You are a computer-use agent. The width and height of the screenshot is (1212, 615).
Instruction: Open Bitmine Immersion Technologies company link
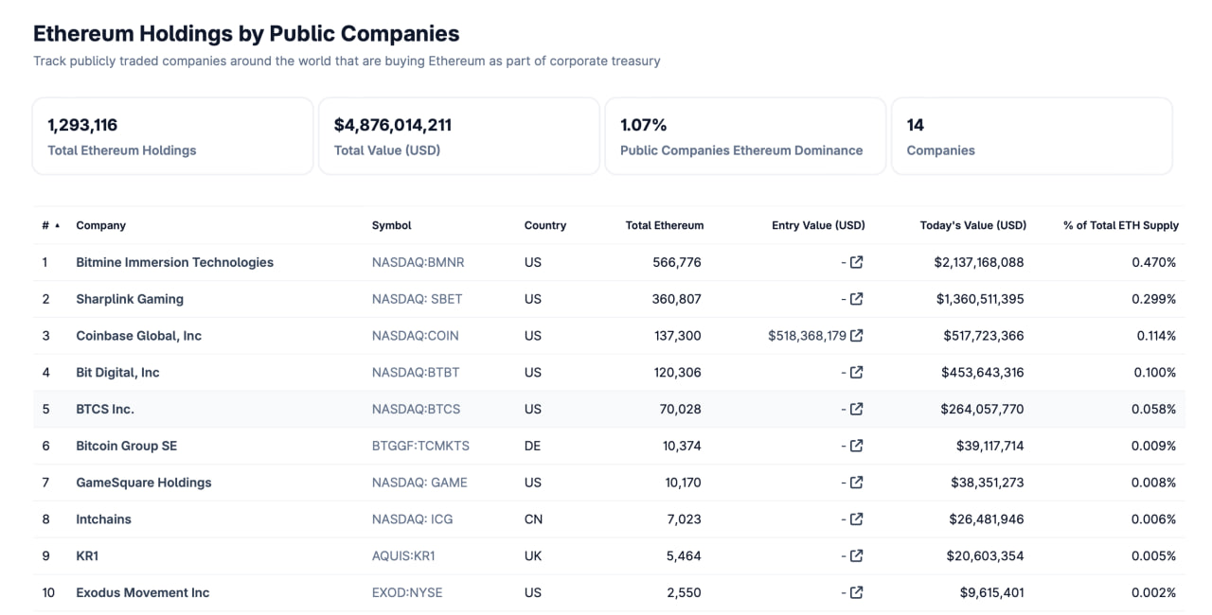pos(174,262)
